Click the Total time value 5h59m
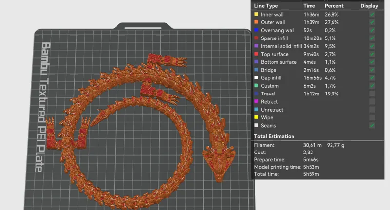This screenshot has width=390, height=210. [311, 174]
